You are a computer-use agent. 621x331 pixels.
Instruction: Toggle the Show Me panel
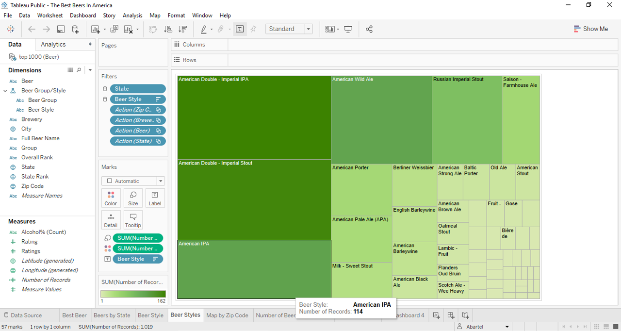590,29
